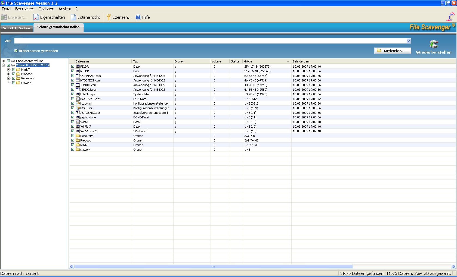Select the Schritt 2: Wiederherstellen tab
Viewport: 457px width, 277px height.
click(x=58, y=27)
